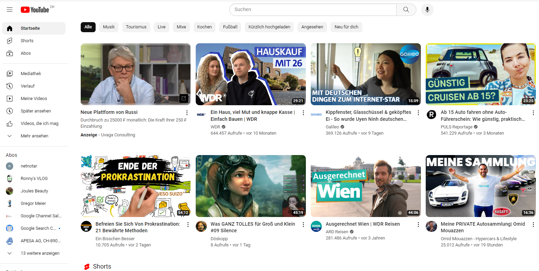Viewport: 539px width, 271px height.
Task: Click WDR channel avatar
Action: click(x=201, y=115)
